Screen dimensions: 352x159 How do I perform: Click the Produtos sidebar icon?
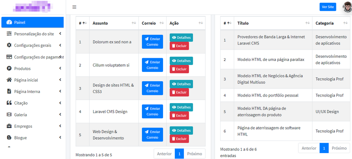point(9,68)
